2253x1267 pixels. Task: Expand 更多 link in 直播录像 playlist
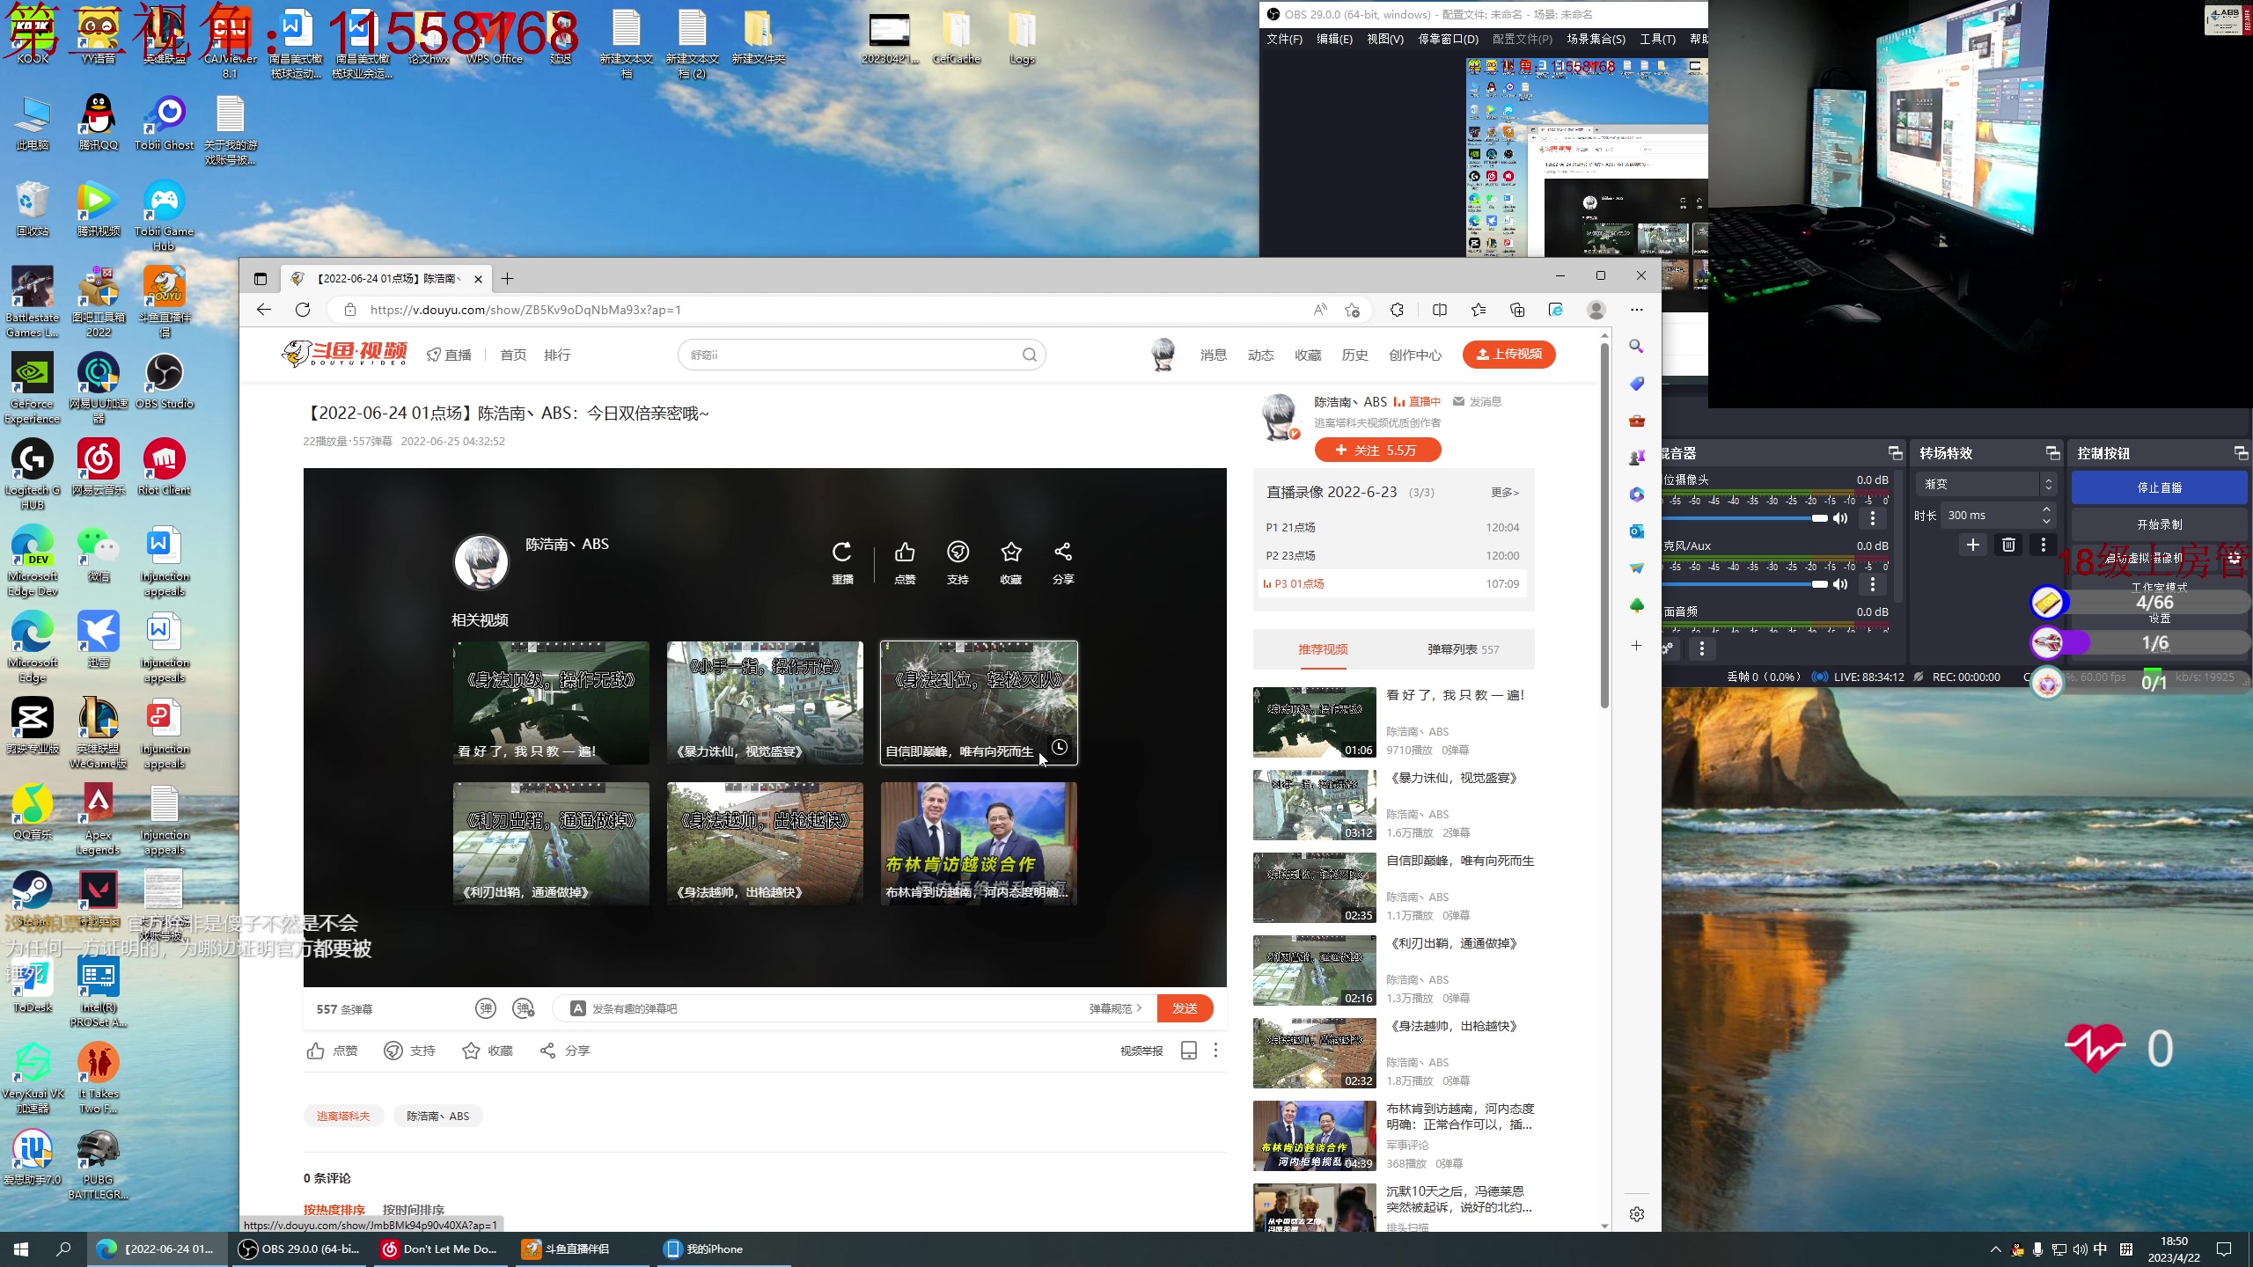[x=1504, y=493]
